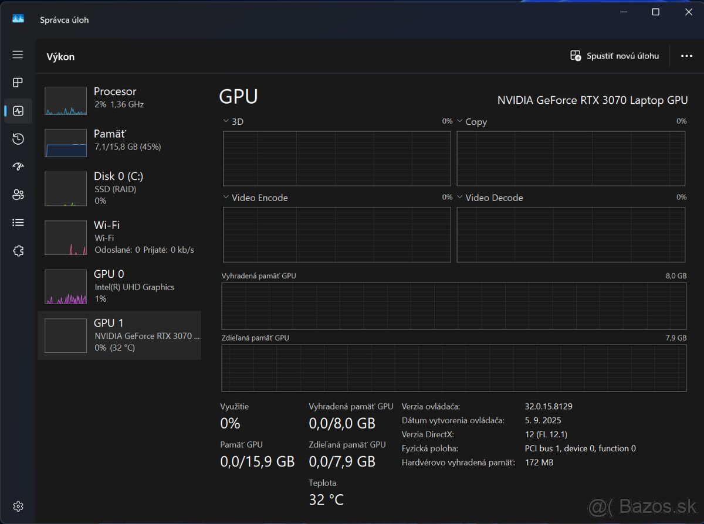Image resolution: width=704 pixels, height=524 pixels.
Task: Open the Processes page icon
Action: tap(18, 83)
